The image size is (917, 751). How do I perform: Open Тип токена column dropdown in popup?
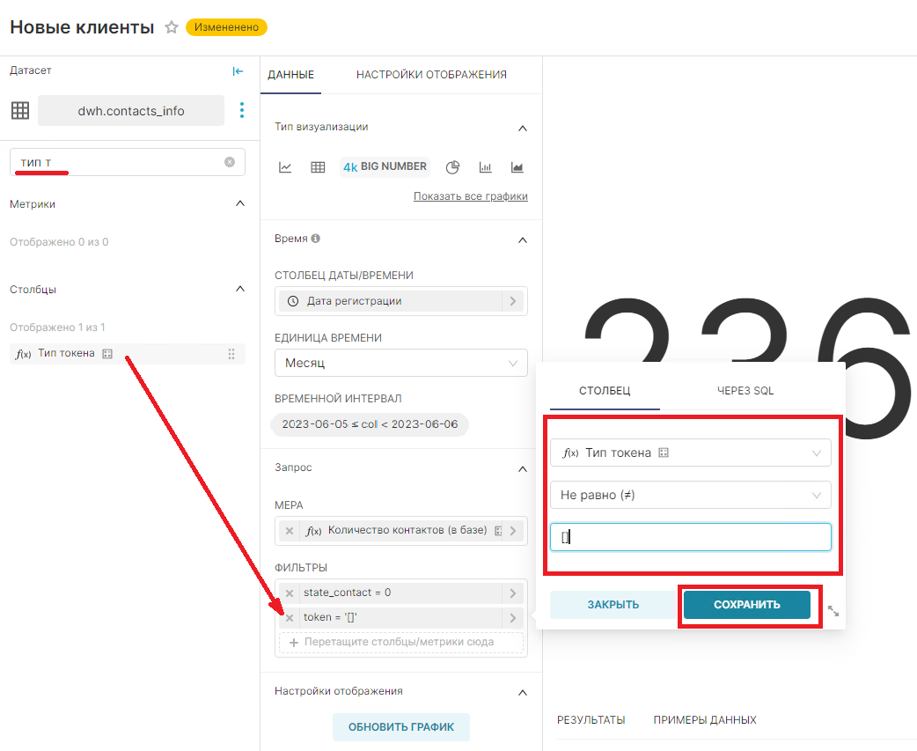(x=690, y=453)
